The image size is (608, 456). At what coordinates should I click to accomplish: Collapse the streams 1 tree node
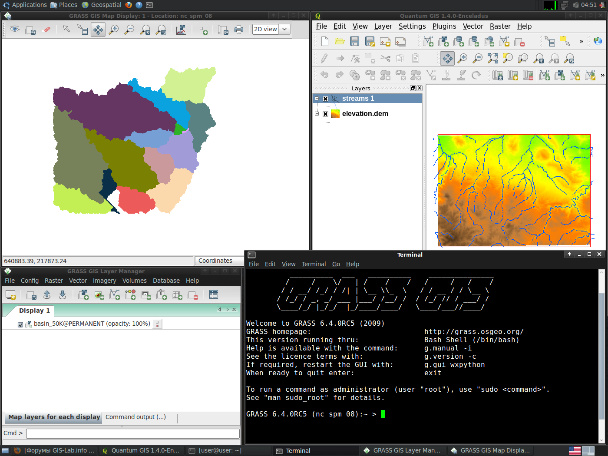317,99
